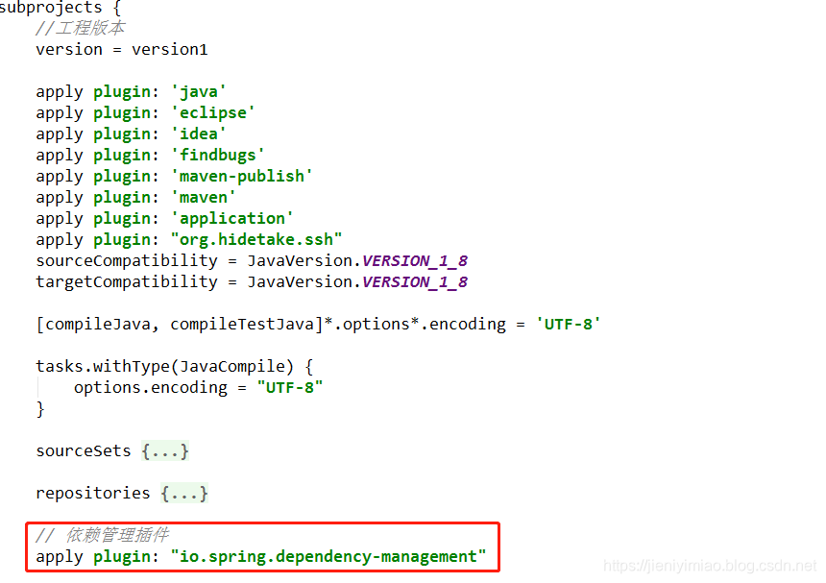
Task: Click the targetCompatibility assignment line
Action: pyautogui.click(x=252, y=282)
